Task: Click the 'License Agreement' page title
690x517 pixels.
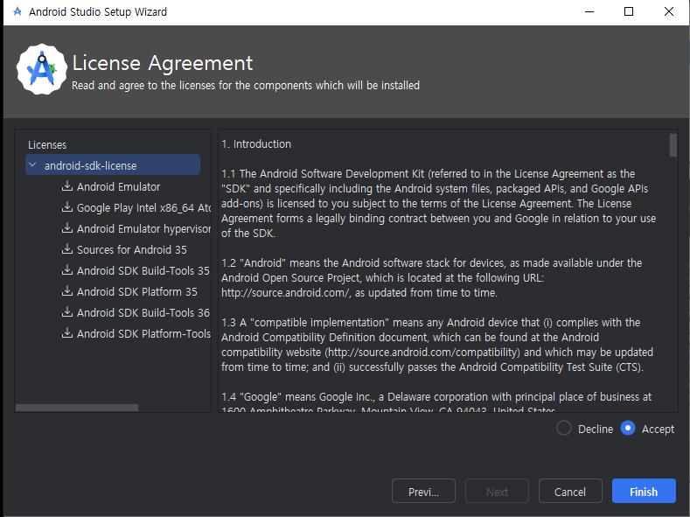Action: pyautogui.click(x=163, y=63)
